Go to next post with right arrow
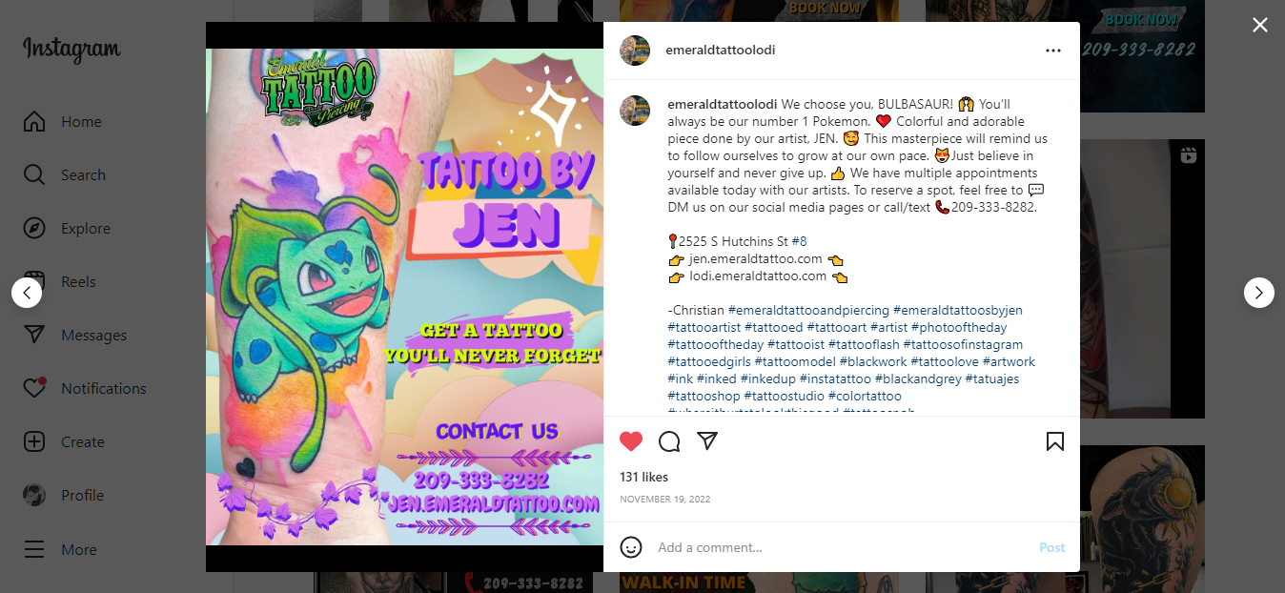Screen dimensions: 1285x593 (1259, 293)
